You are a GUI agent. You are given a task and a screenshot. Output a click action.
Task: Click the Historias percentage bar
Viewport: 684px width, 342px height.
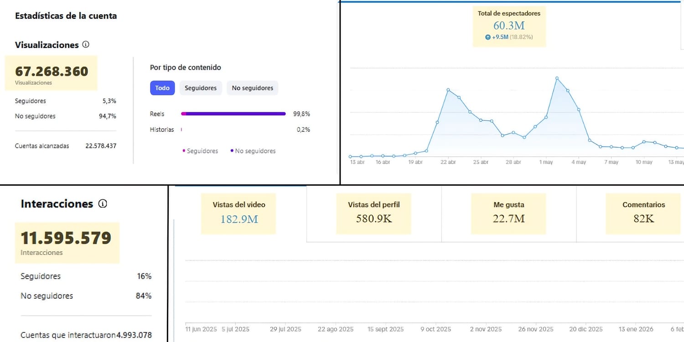coord(181,130)
